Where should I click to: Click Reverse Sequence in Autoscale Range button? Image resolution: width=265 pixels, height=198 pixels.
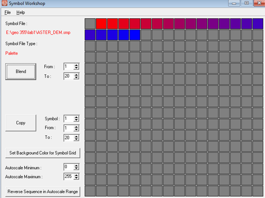tap(42, 192)
